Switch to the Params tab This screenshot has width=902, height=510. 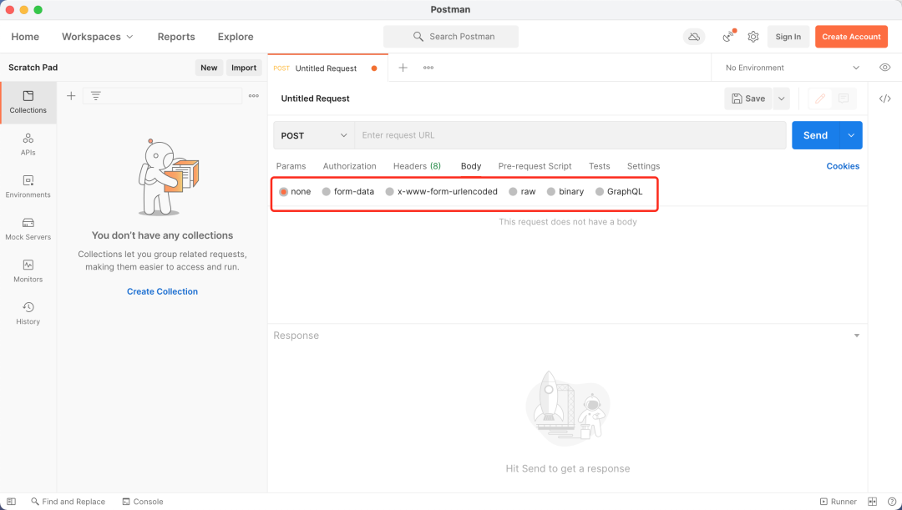(291, 166)
